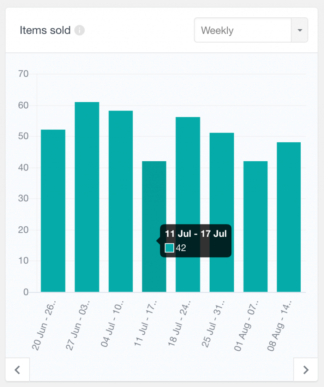Open the Weekly interval dropdown
Screen dimensions: 324x387
coord(243,30)
